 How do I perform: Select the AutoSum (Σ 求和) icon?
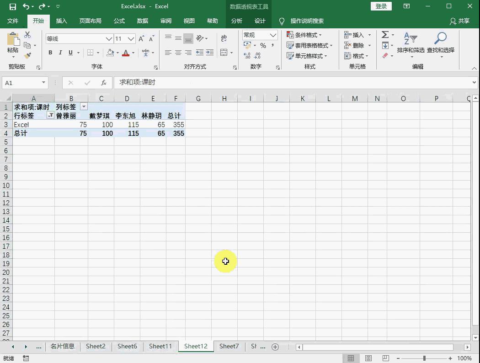click(385, 34)
